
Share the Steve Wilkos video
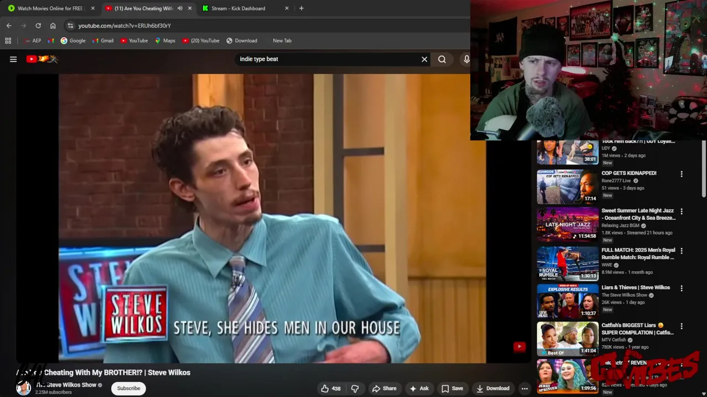coord(384,388)
